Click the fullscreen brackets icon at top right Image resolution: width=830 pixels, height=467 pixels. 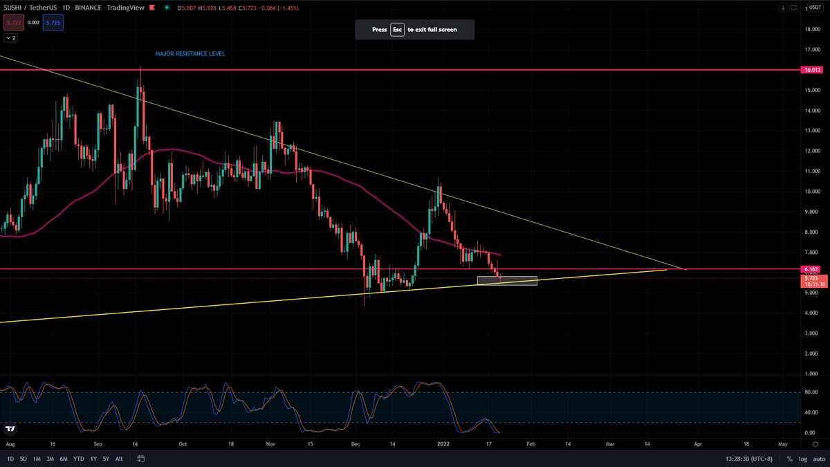[794, 8]
